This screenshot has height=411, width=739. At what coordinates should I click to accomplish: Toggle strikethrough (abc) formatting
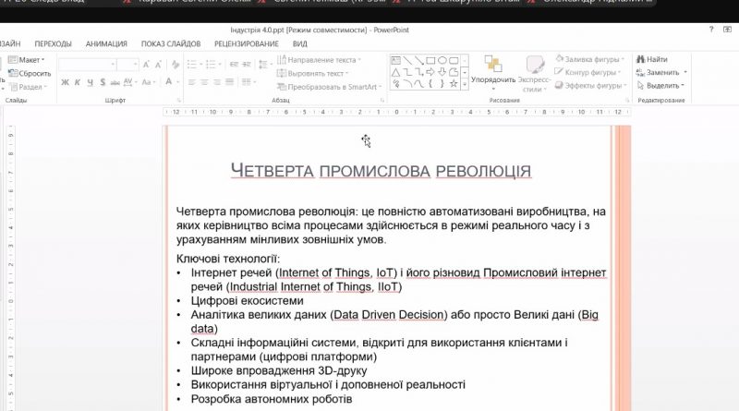click(115, 82)
